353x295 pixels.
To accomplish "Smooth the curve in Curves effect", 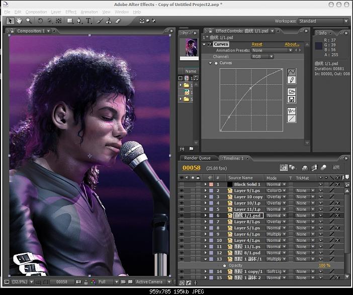I will pos(292,111).
